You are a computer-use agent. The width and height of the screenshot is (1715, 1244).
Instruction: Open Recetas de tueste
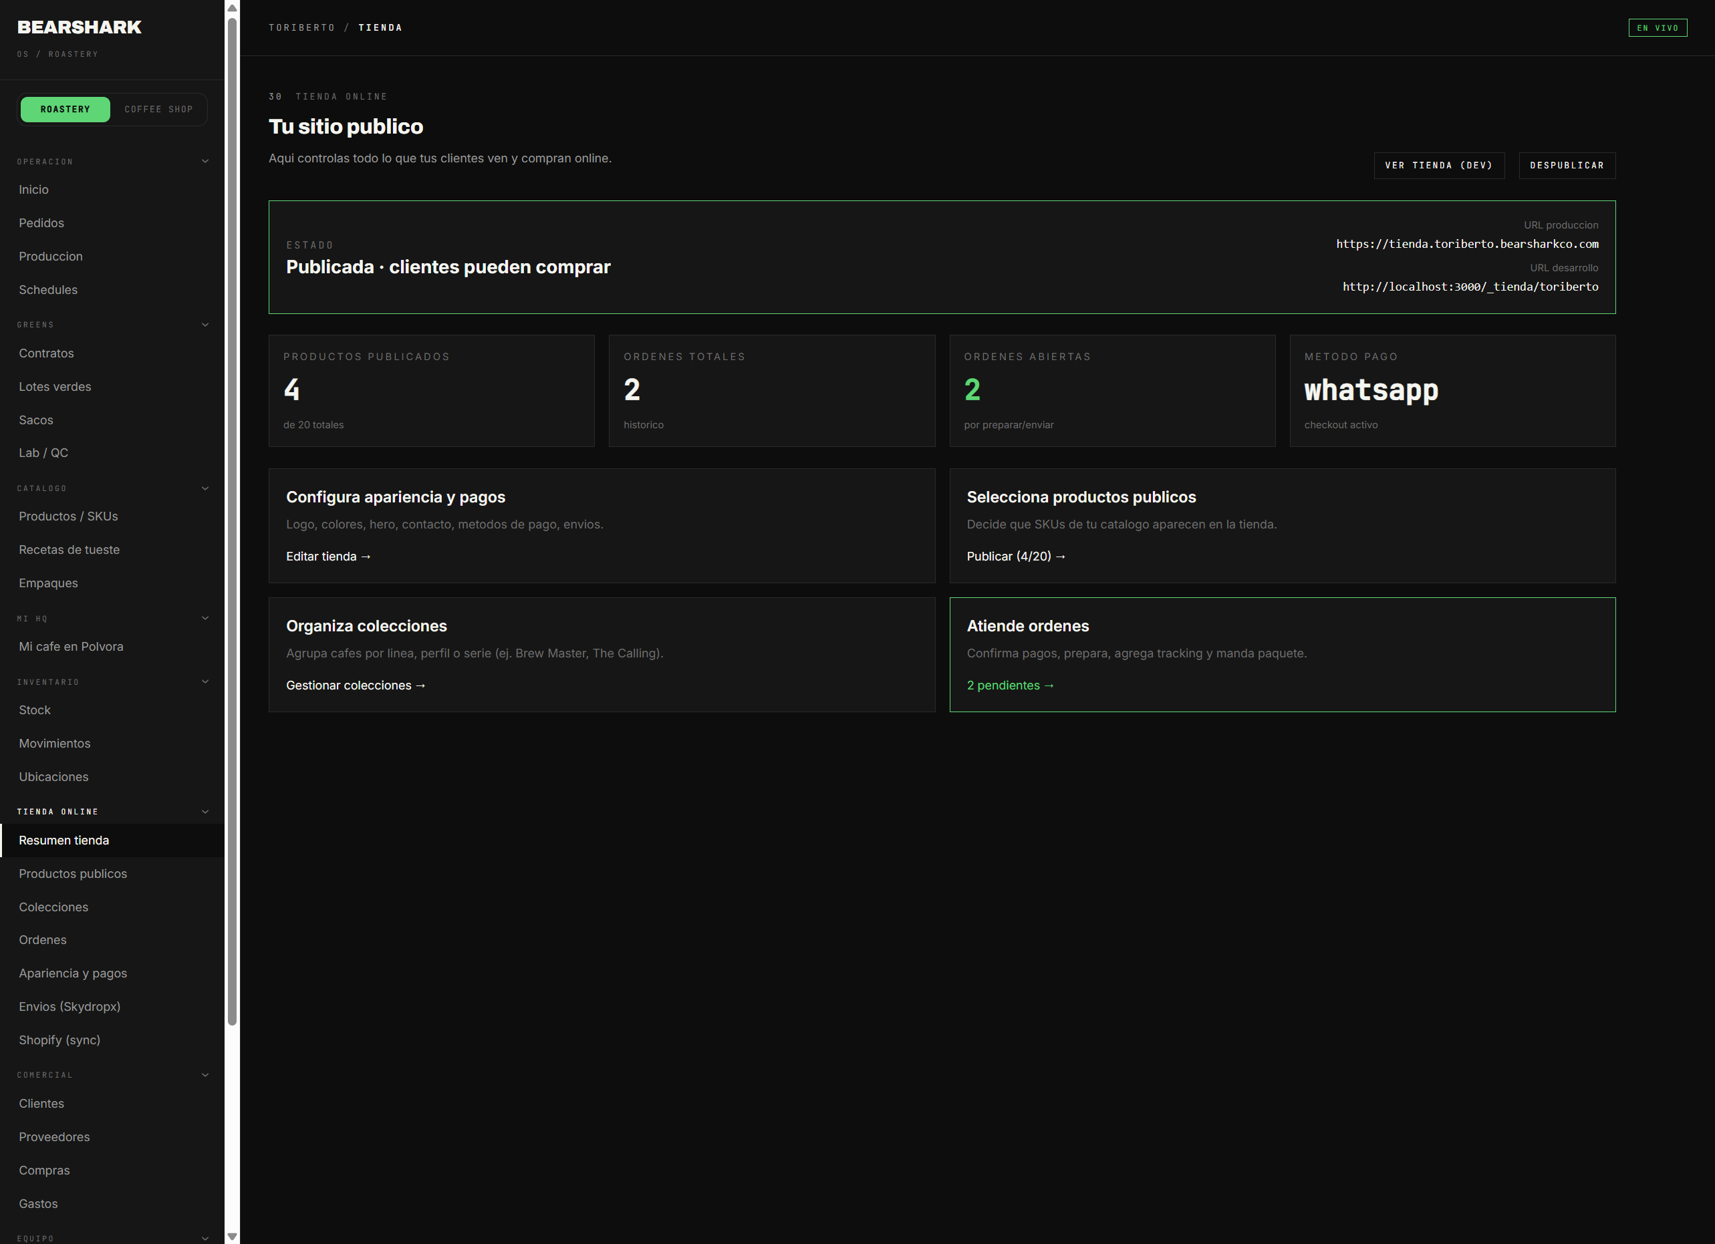(112, 549)
